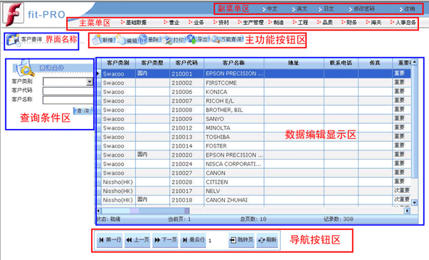Open the 生产管理 main menu
429x260 pixels.
(x=250, y=23)
